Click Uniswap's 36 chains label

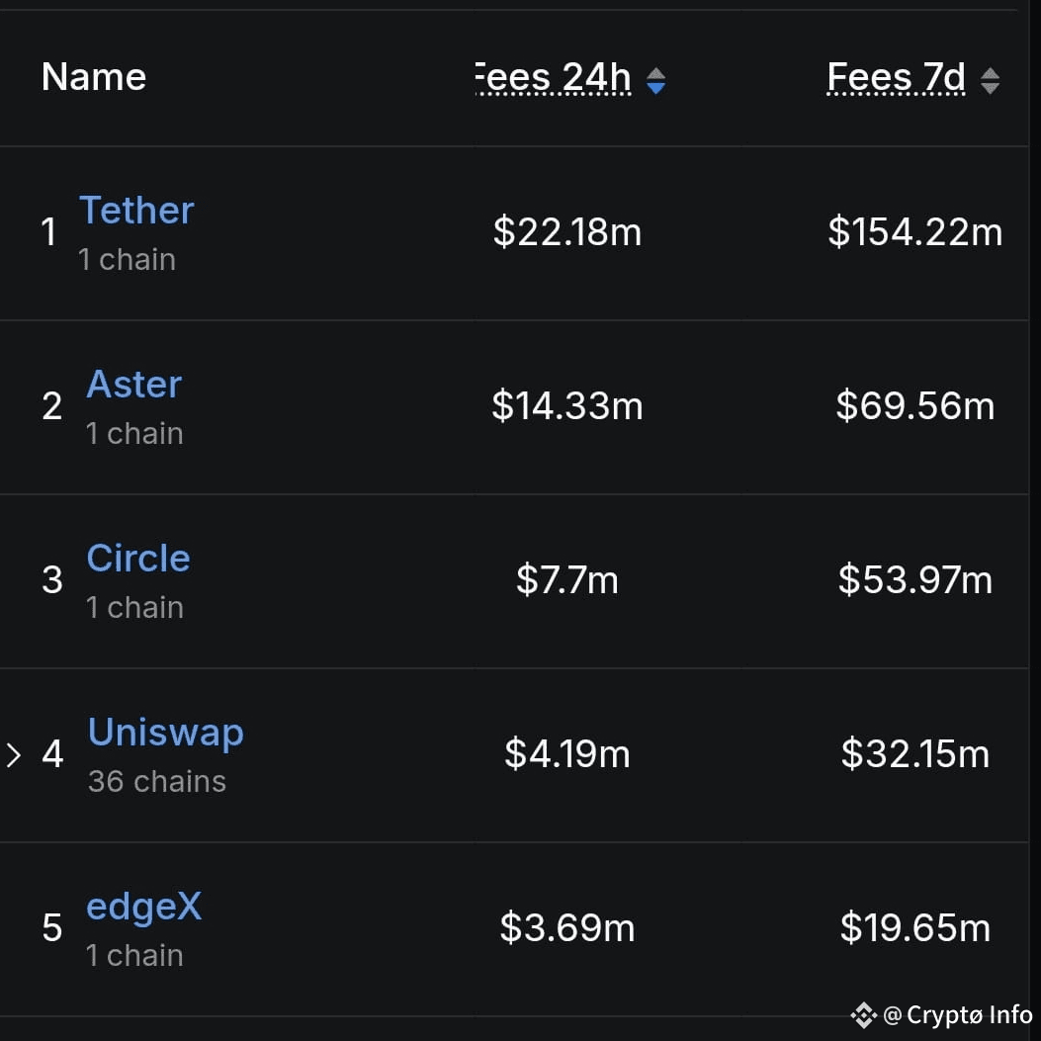click(x=156, y=781)
